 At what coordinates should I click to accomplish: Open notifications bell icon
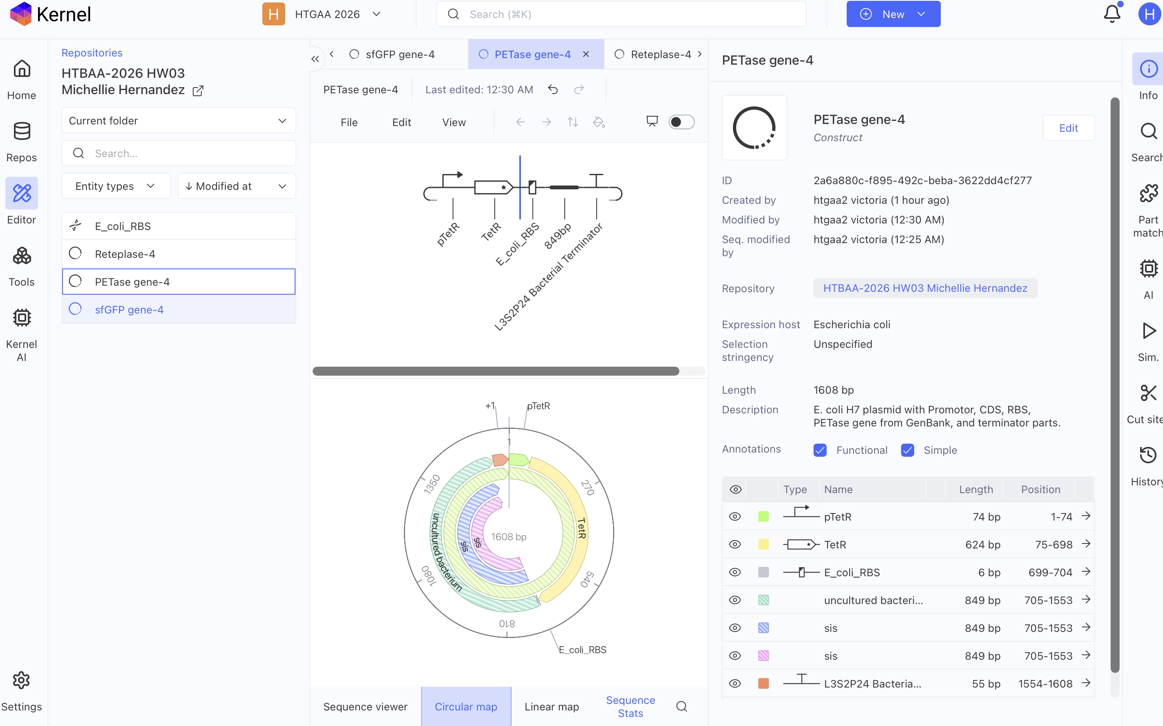[x=1111, y=14]
